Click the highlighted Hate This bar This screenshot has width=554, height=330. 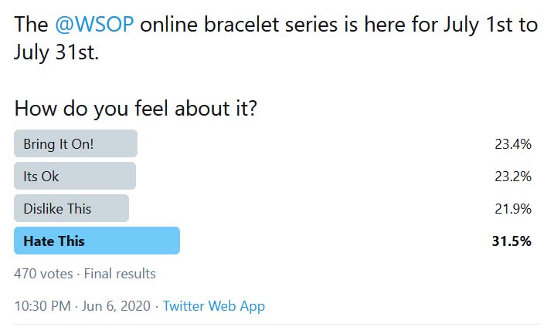click(x=97, y=241)
